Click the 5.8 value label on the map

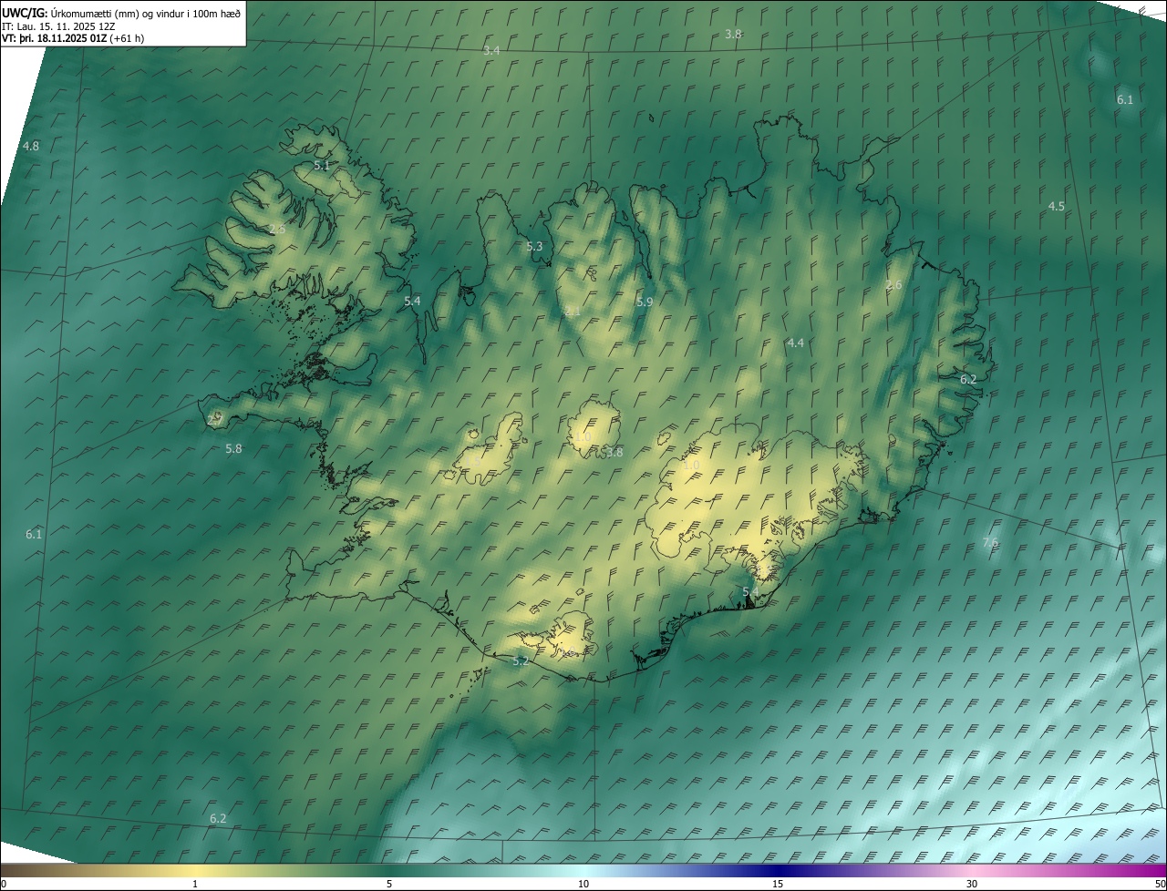coord(233,448)
